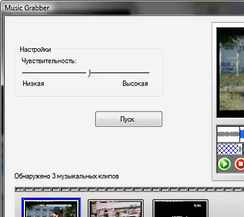Click the Music Grabber title bar text
The height and width of the screenshot is (217, 244).
[27, 8]
